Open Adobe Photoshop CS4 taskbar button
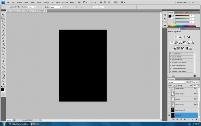This screenshot has width=201, height=126. (x=19, y=124)
